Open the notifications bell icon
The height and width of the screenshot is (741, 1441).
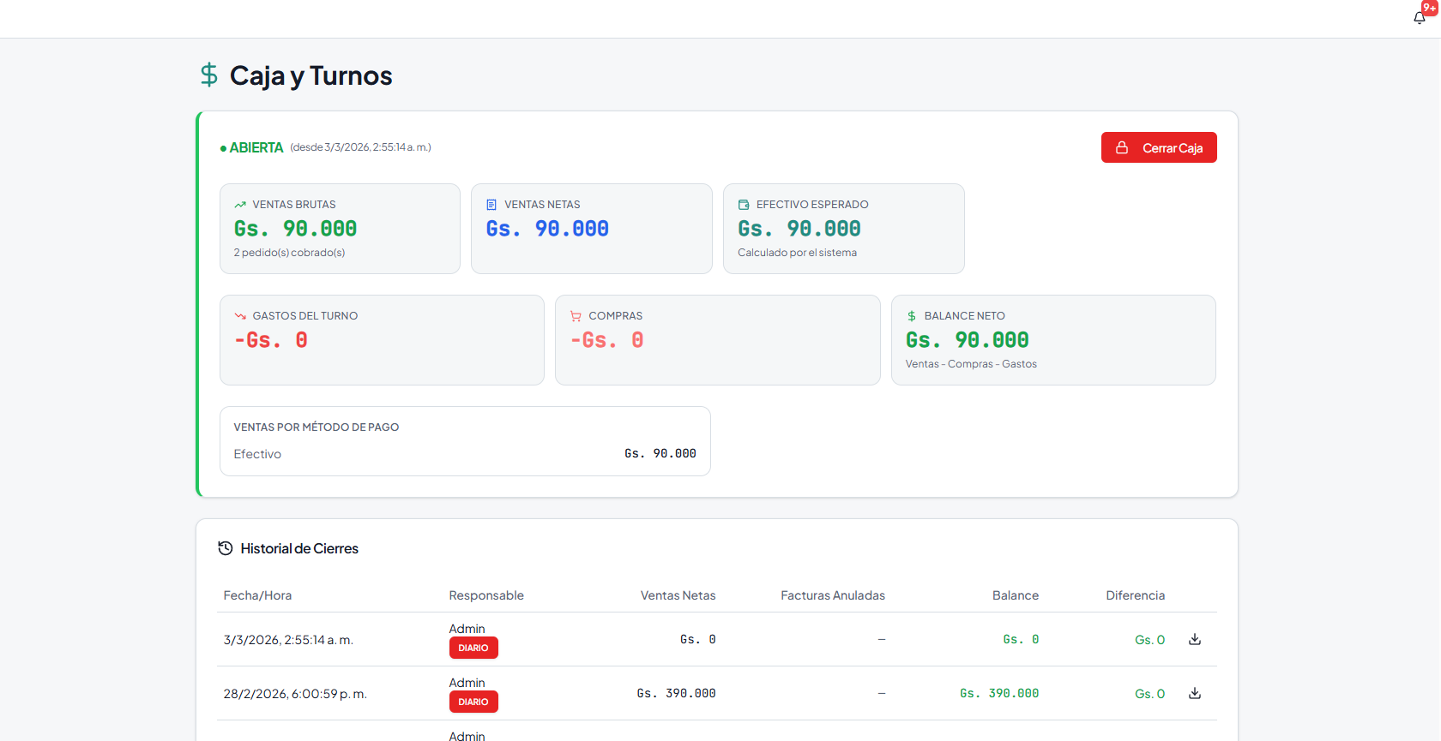(1420, 17)
